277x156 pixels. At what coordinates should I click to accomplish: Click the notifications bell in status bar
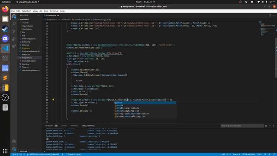coord(274,154)
